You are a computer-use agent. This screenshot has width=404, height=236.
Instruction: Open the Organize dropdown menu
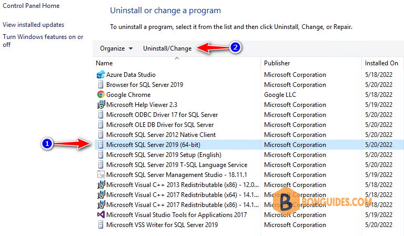pos(116,48)
